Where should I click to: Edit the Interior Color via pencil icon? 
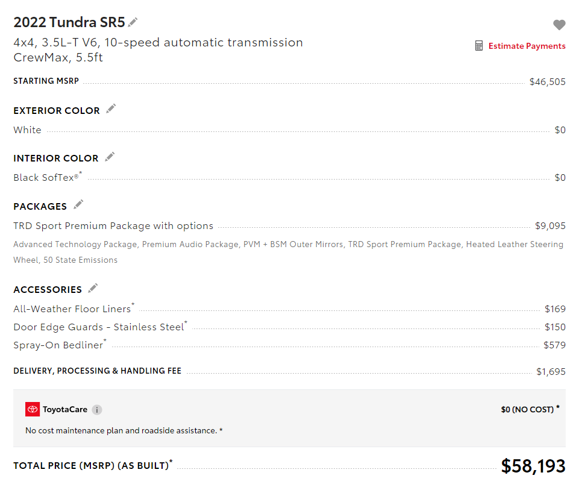(110, 157)
